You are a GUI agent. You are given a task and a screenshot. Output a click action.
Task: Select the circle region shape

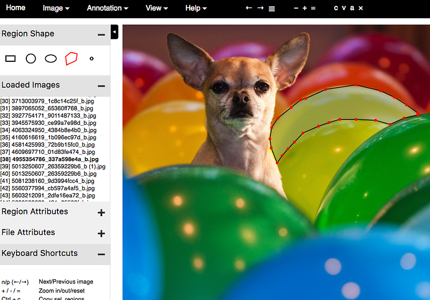click(x=31, y=59)
